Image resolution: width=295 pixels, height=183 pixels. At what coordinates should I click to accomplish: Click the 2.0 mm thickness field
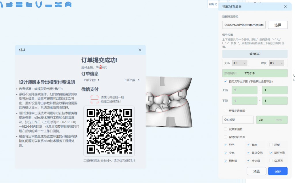pyautogui.click(x=272, y=120)
